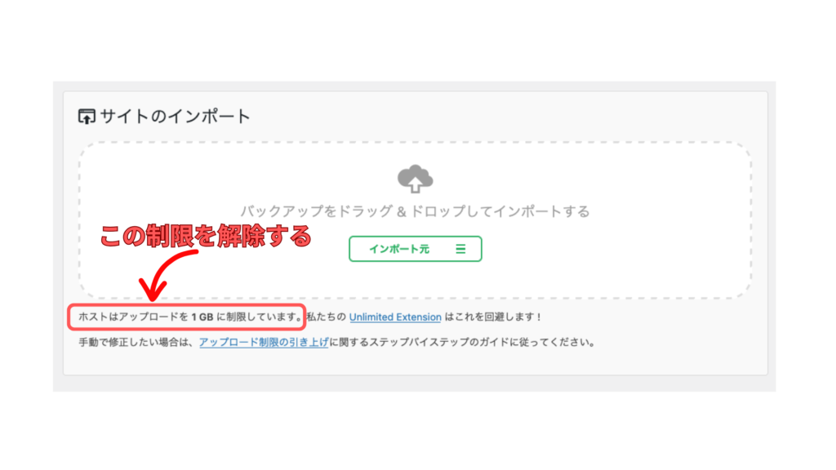Follow the アップロード制限の引き上げ link
Image resolution: width=836 pixels, height=470 pixels.
tap(264, 342)
